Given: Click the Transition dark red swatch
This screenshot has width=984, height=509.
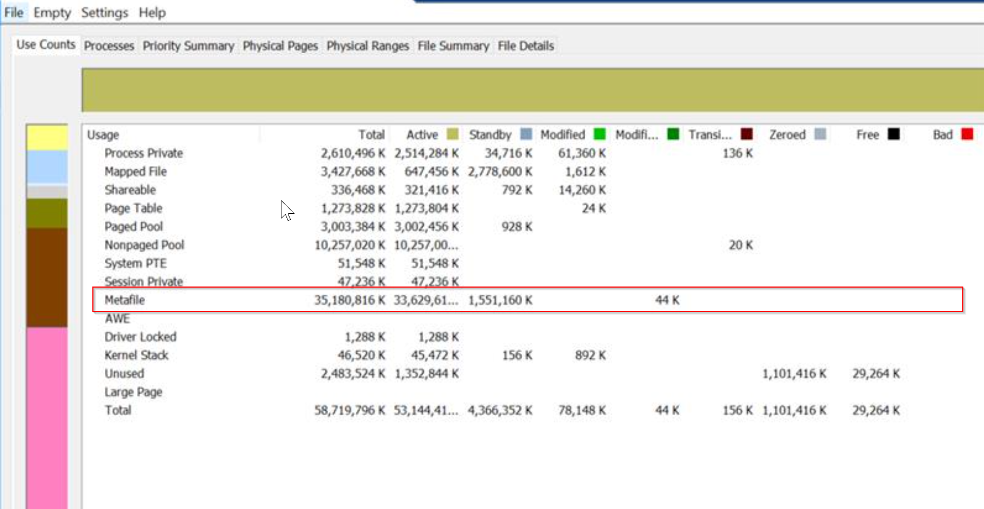Looking at the screenshot, I should click(x=747, y=134).
